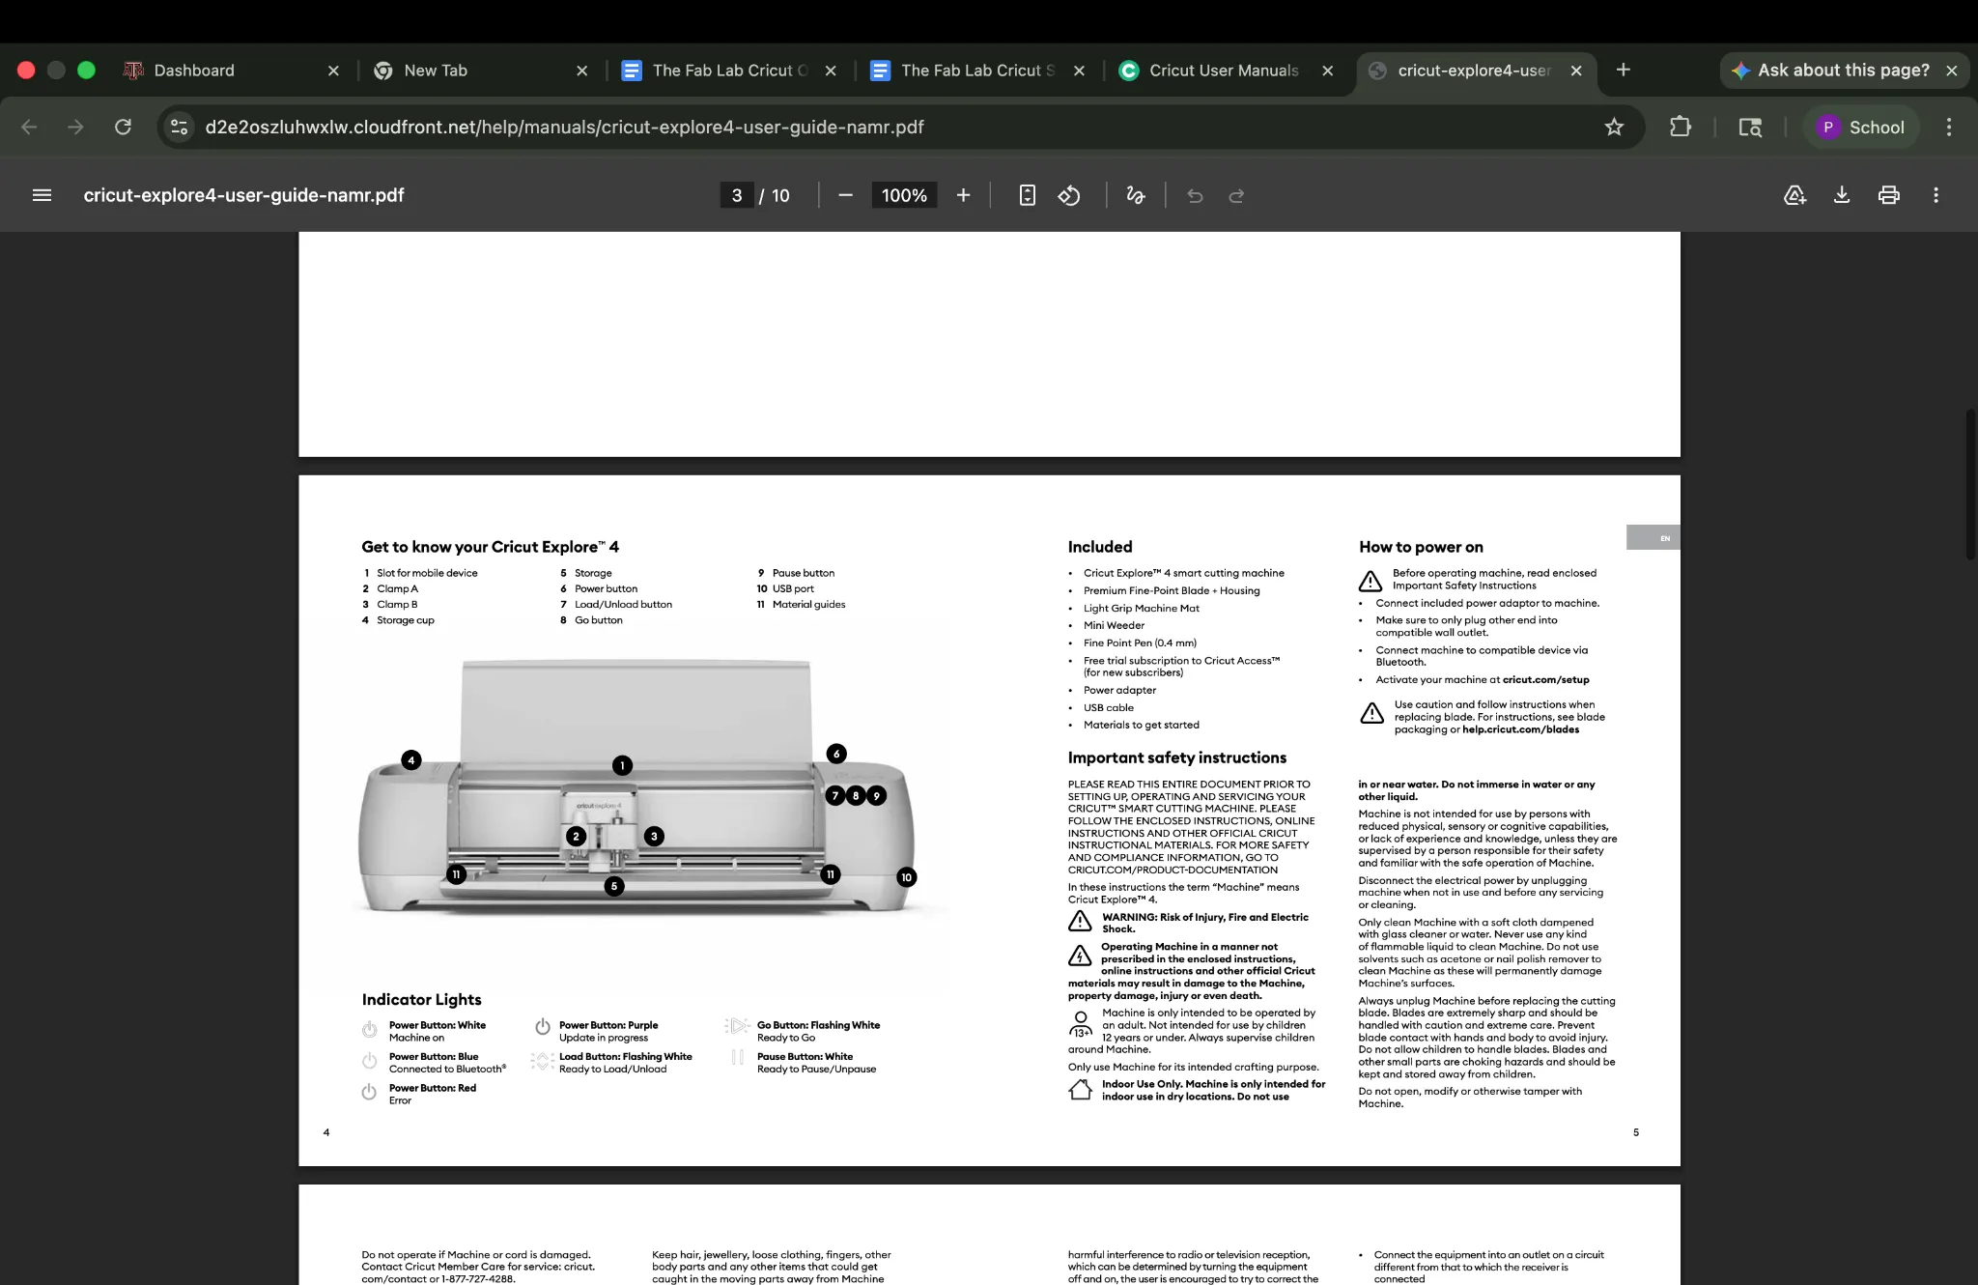The image size is (1978, 1285).
Task: Zoom in the PDF with plus
Action: click(963, 195)
